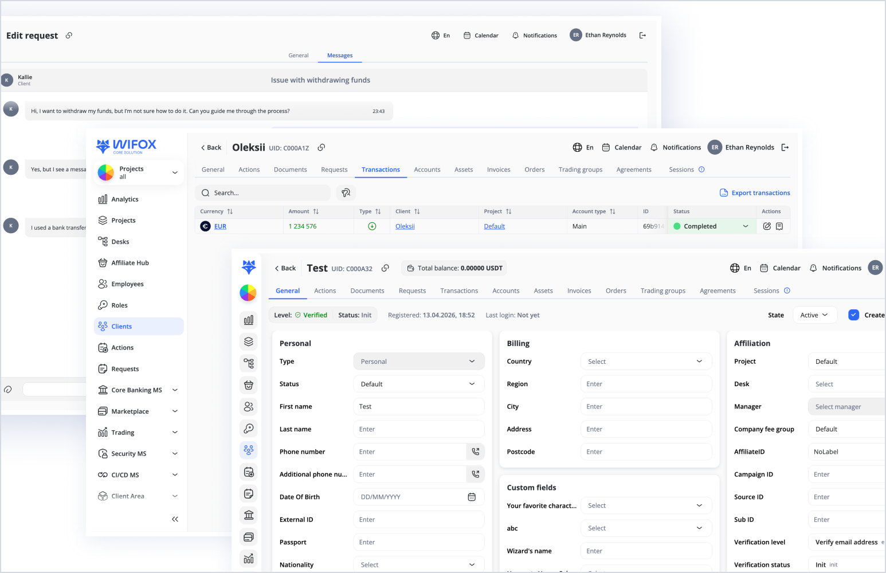
Task: Sort transactions by Amount column
Action: coord(316,211)
